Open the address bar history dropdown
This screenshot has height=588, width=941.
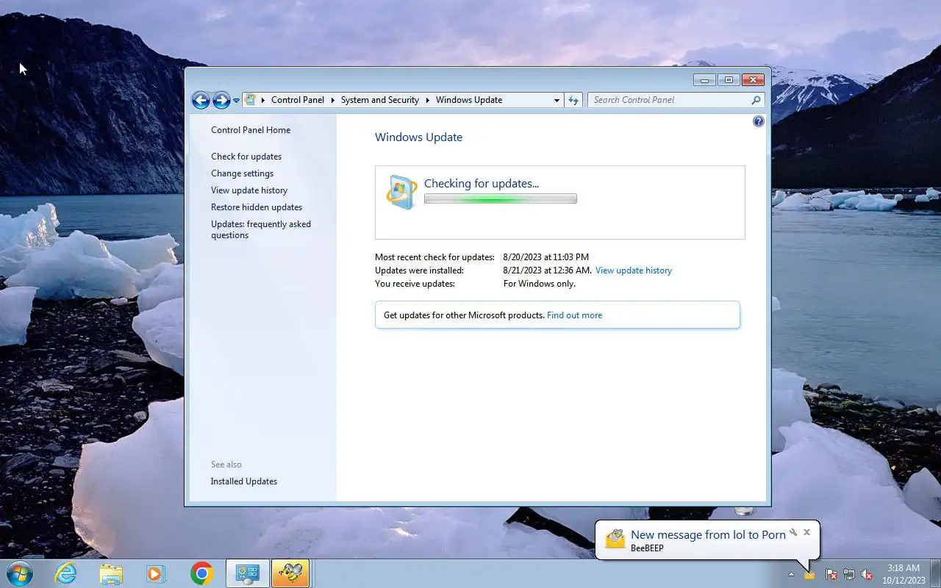557,100
